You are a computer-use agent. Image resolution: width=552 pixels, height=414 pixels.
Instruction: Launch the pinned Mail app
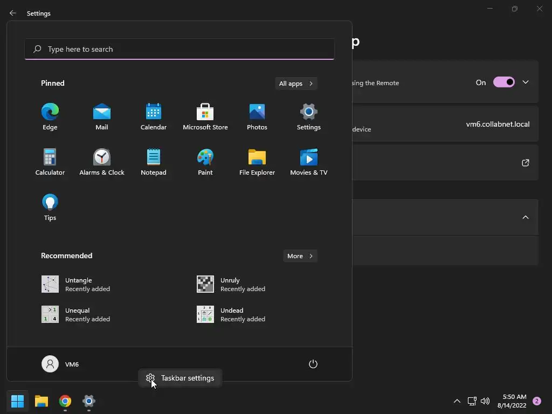102,117
